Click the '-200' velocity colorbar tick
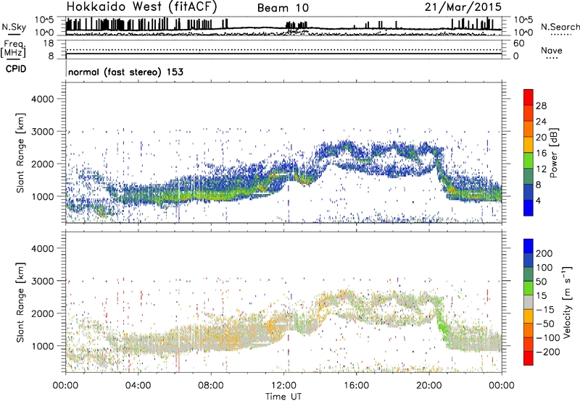The image size is (580, 401). [548, 352]
